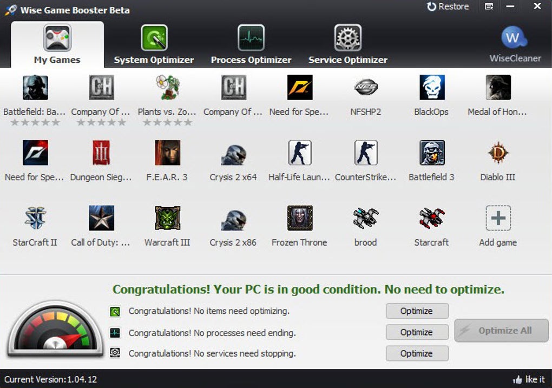Open the BlackOps game icon
The image size is (552, 388).
432,88
